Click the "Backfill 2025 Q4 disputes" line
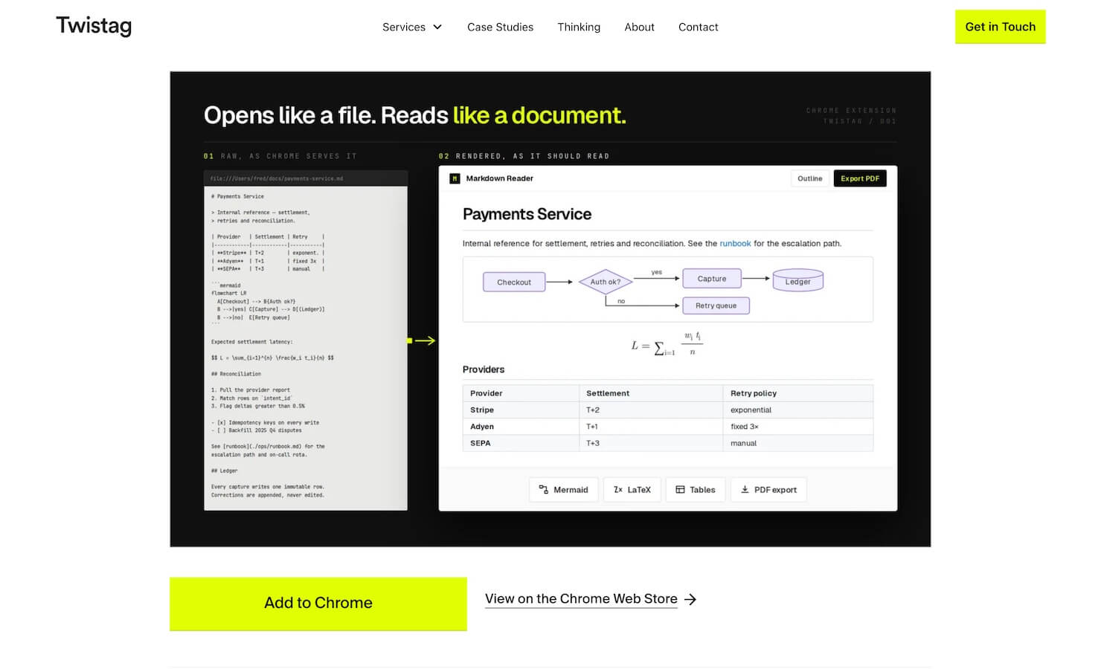 tap(257, 430)
